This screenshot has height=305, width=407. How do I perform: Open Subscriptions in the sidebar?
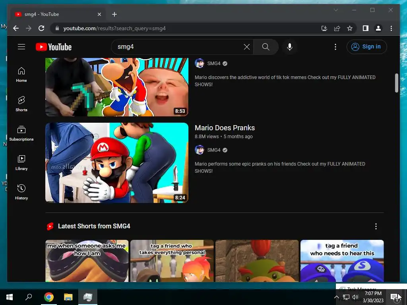pyautogui.click(x=21, y=133)
